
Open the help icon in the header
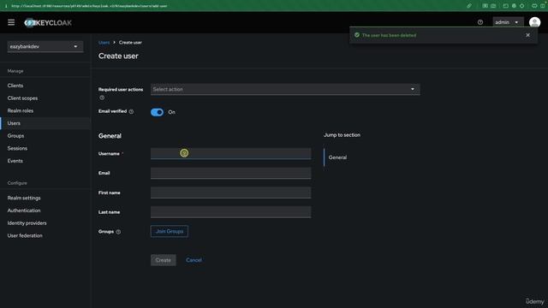[480, 22]
